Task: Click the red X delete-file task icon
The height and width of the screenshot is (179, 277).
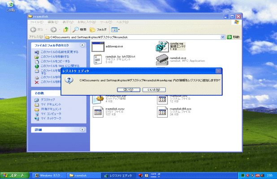Action: [37, 82]
